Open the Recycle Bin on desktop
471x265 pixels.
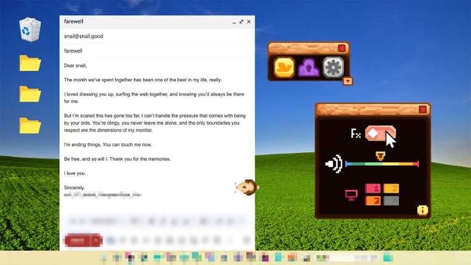pos(30,30)
